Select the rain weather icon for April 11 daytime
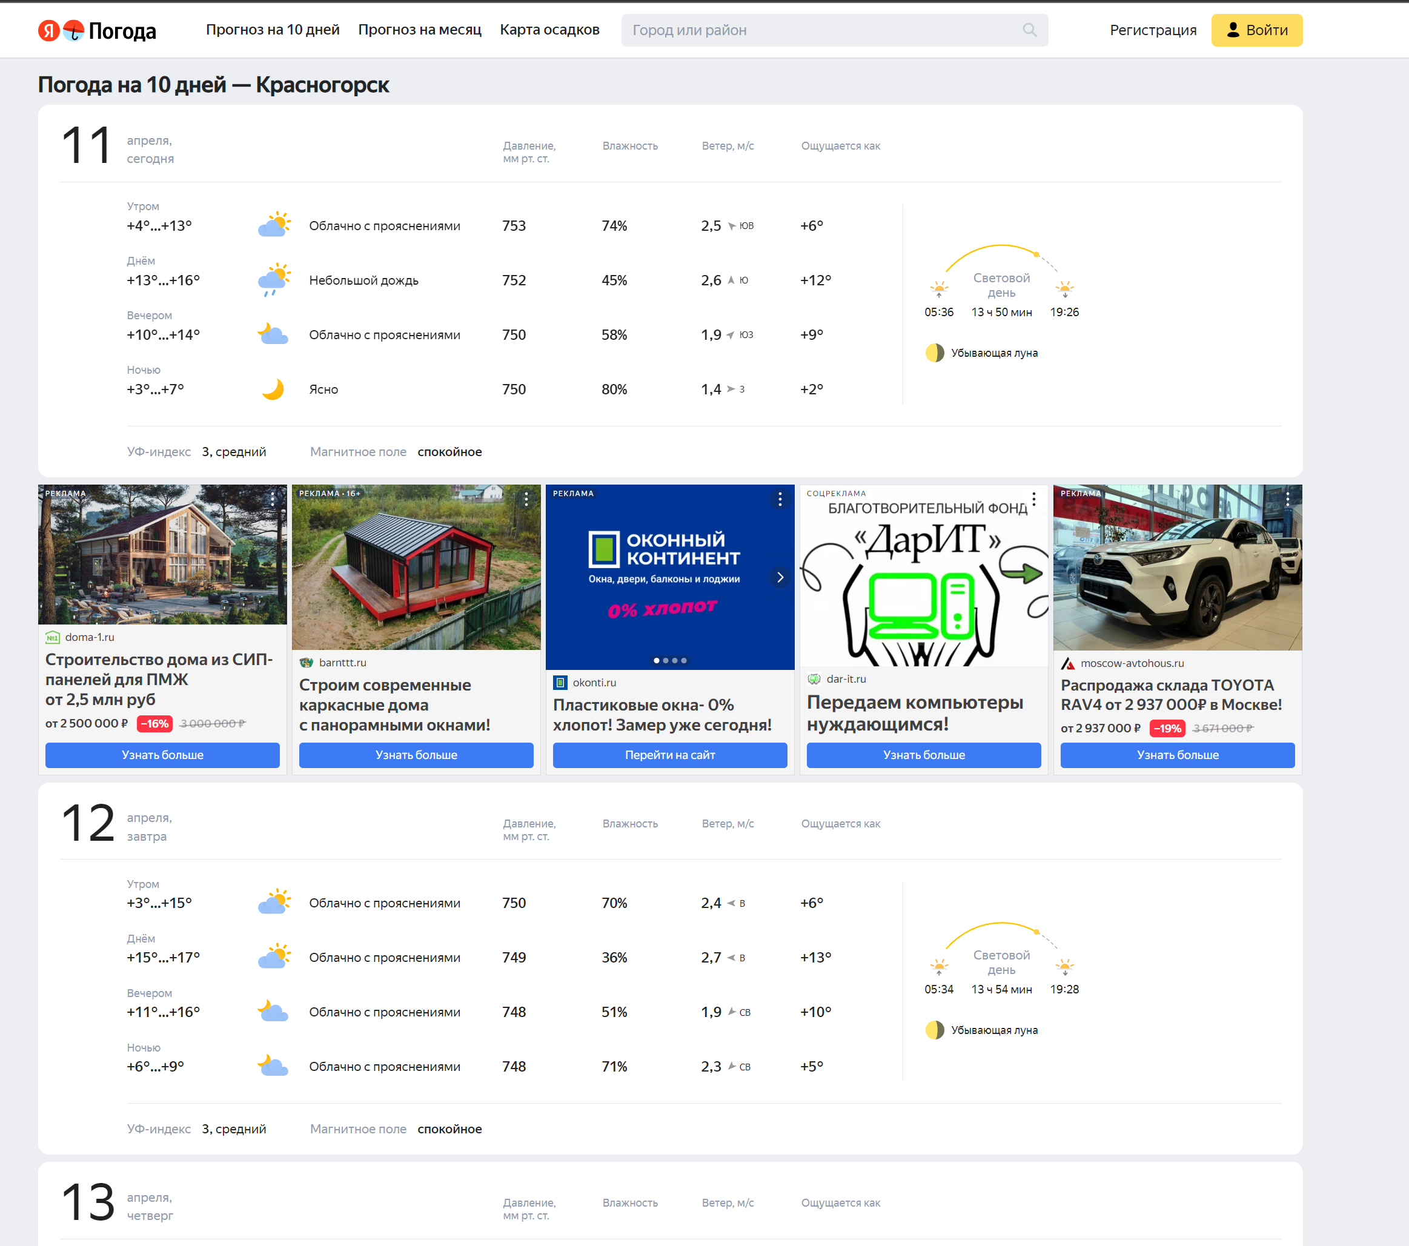The image size is (1409, 1246). (x=273, y=280)
